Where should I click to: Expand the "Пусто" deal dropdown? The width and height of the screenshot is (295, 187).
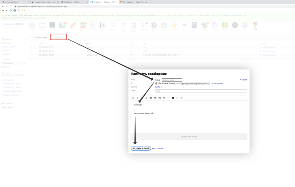[x=159, y=87]
